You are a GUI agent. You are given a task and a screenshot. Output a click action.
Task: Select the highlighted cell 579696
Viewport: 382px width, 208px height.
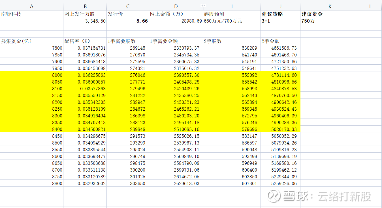click(232, 129)
